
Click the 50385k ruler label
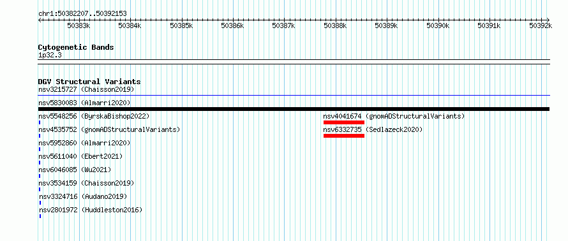pyautogui.click(x=181, y=26)
